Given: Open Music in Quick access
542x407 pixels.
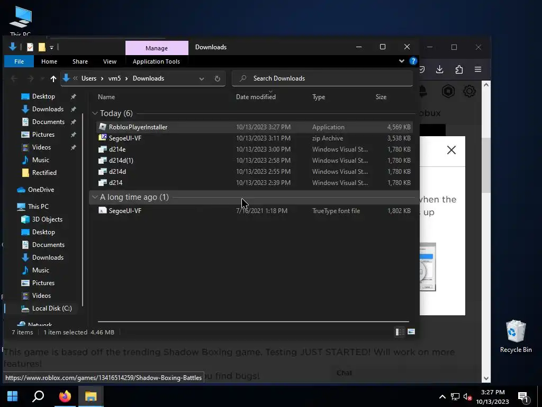Looking at the screenshot, I should (x=40, y=160).
